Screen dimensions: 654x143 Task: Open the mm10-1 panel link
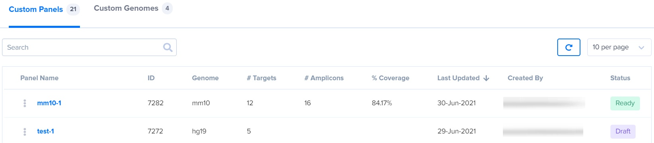pos(49,103)
